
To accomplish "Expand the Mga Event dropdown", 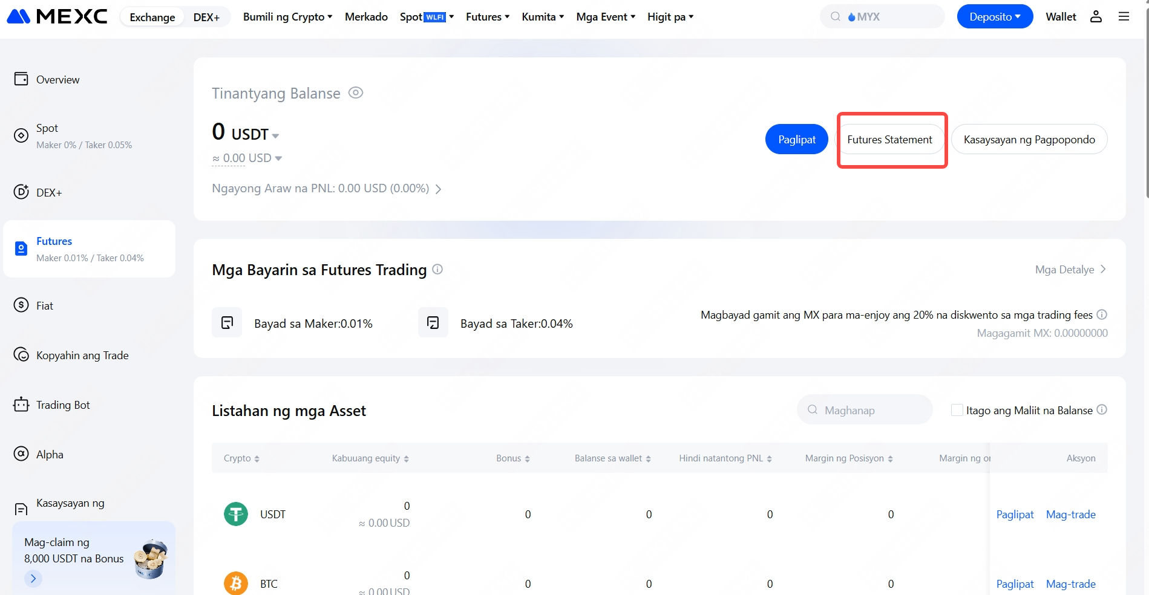I will click(x=606, y=17).
